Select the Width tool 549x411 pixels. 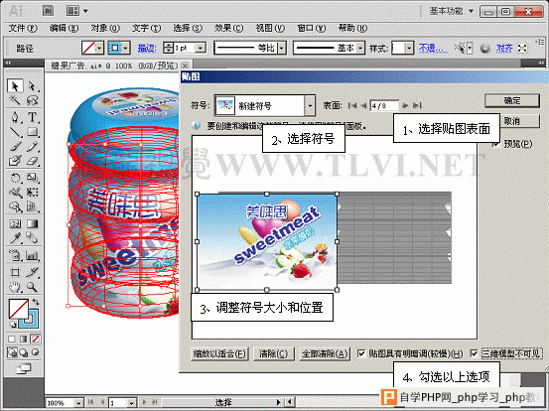click(15, 193)
